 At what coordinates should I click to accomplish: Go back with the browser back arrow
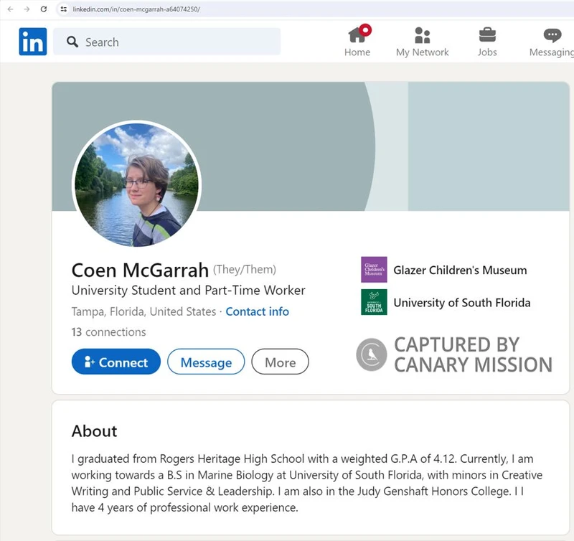[10, 9]
